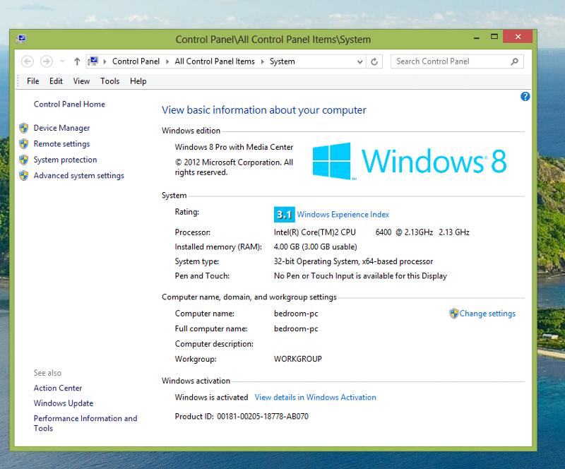The height and width of the screenshot is (469, 565).
Task: Click the 3.1 rating score badge
Action: click(x=285, y=215)
